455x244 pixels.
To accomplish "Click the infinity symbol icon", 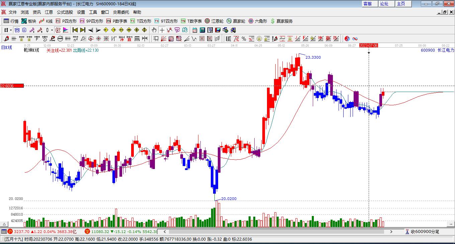I will point(355,39).
